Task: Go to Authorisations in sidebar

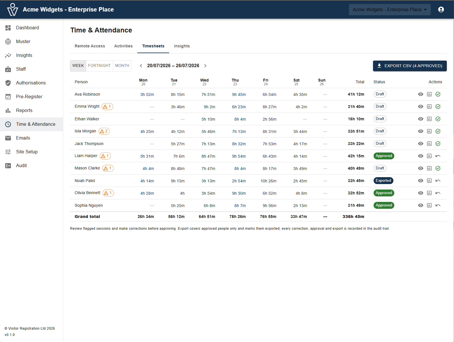Action: pyautogui.click(x=32, y=83)
